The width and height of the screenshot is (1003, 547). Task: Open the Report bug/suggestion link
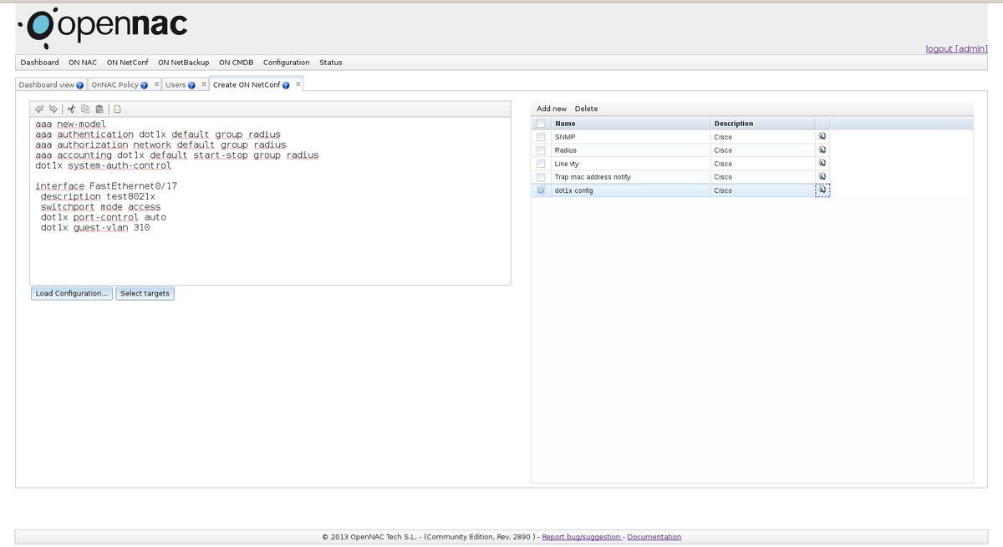point(582,537)
